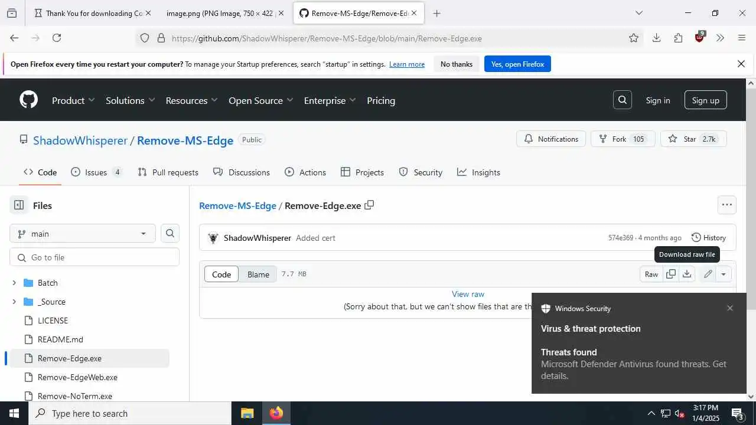Switch to Blame view toggle
The width and height of the screenshot is (756, 425).
click(x=258, y=274)
